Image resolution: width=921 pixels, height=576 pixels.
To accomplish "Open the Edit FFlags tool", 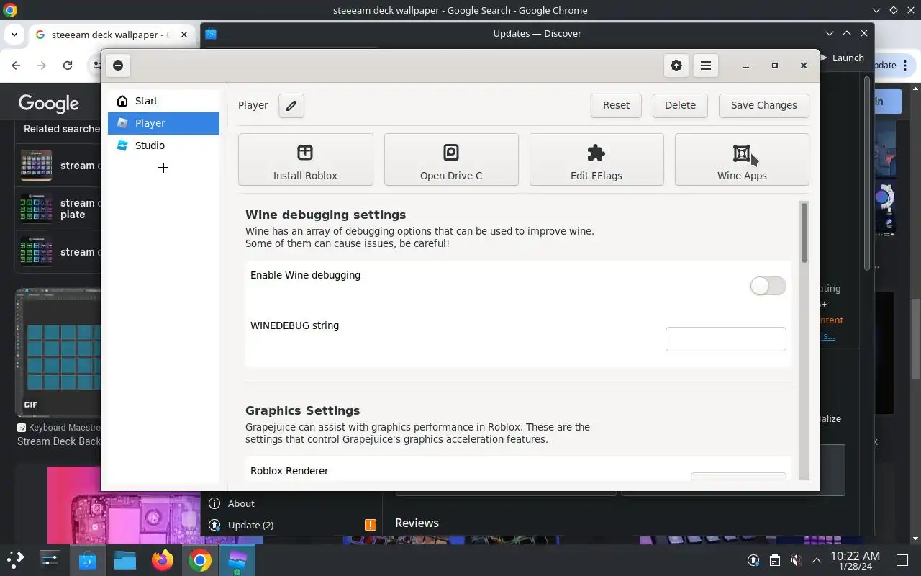I will coord(596,160).
